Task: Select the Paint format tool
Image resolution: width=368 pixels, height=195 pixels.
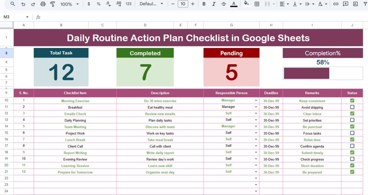Action: click(53, 4)
